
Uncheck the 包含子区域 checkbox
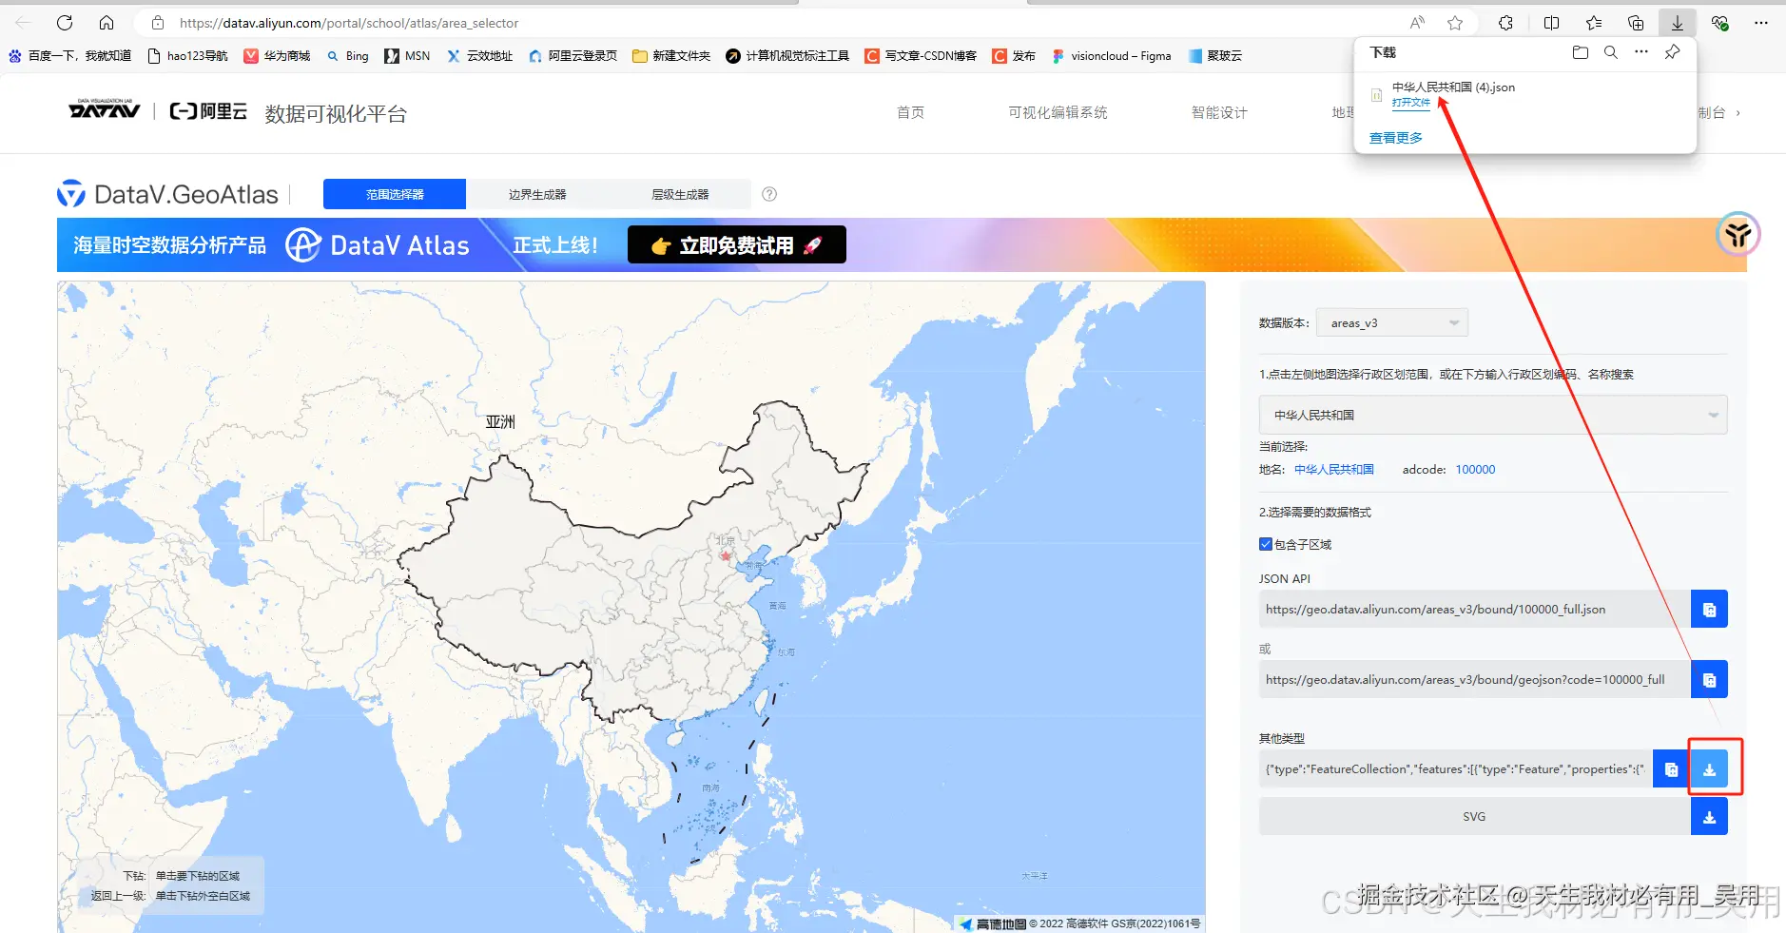coord(1266,543)
